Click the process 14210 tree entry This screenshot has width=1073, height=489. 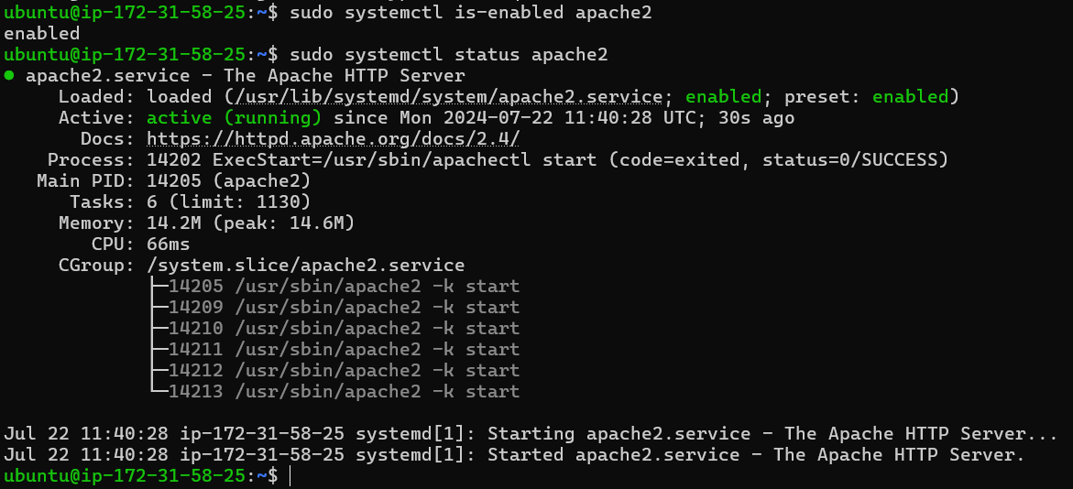click(x=344, y=329)
